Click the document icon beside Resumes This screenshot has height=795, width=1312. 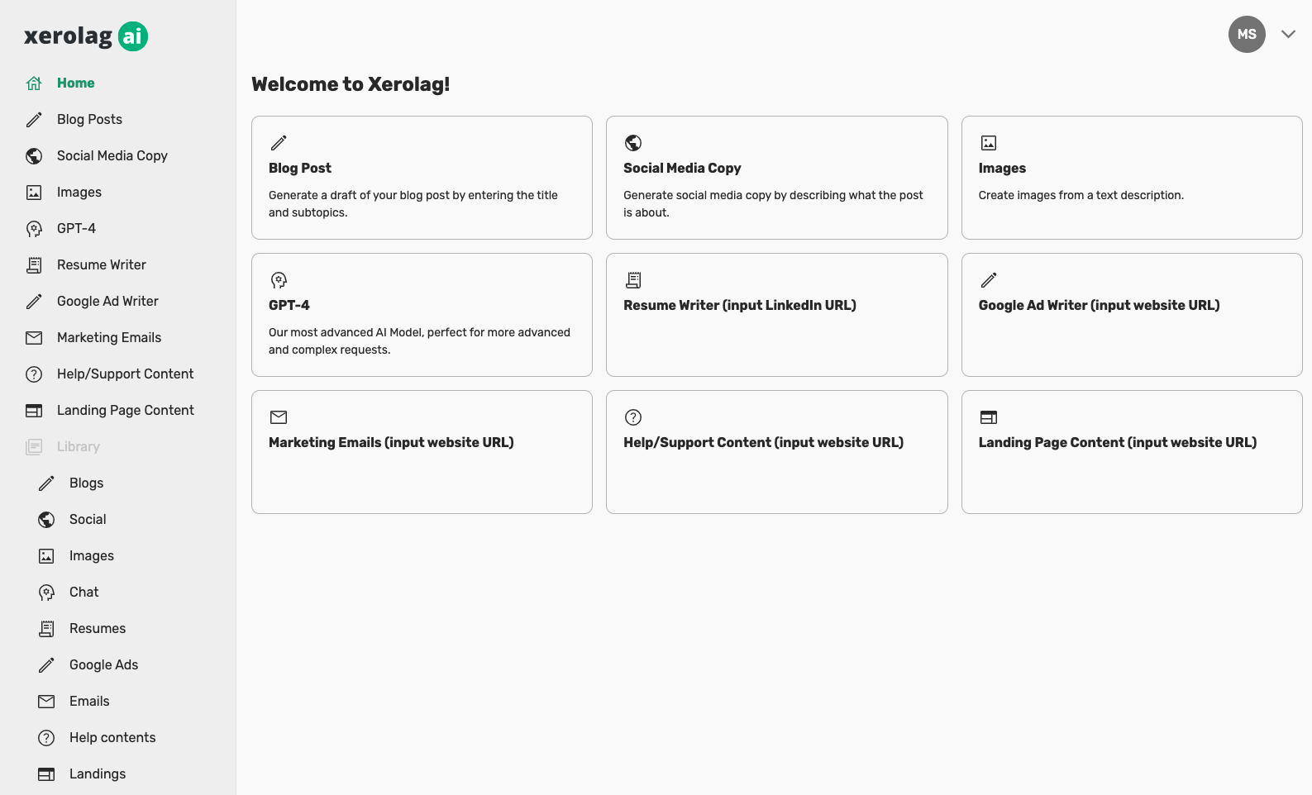[46, 629]
